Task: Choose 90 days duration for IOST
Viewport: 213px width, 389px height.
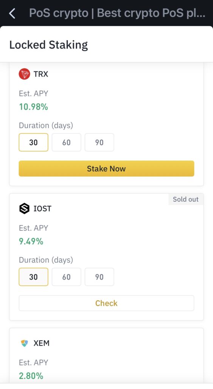Action: pos(100,277)
